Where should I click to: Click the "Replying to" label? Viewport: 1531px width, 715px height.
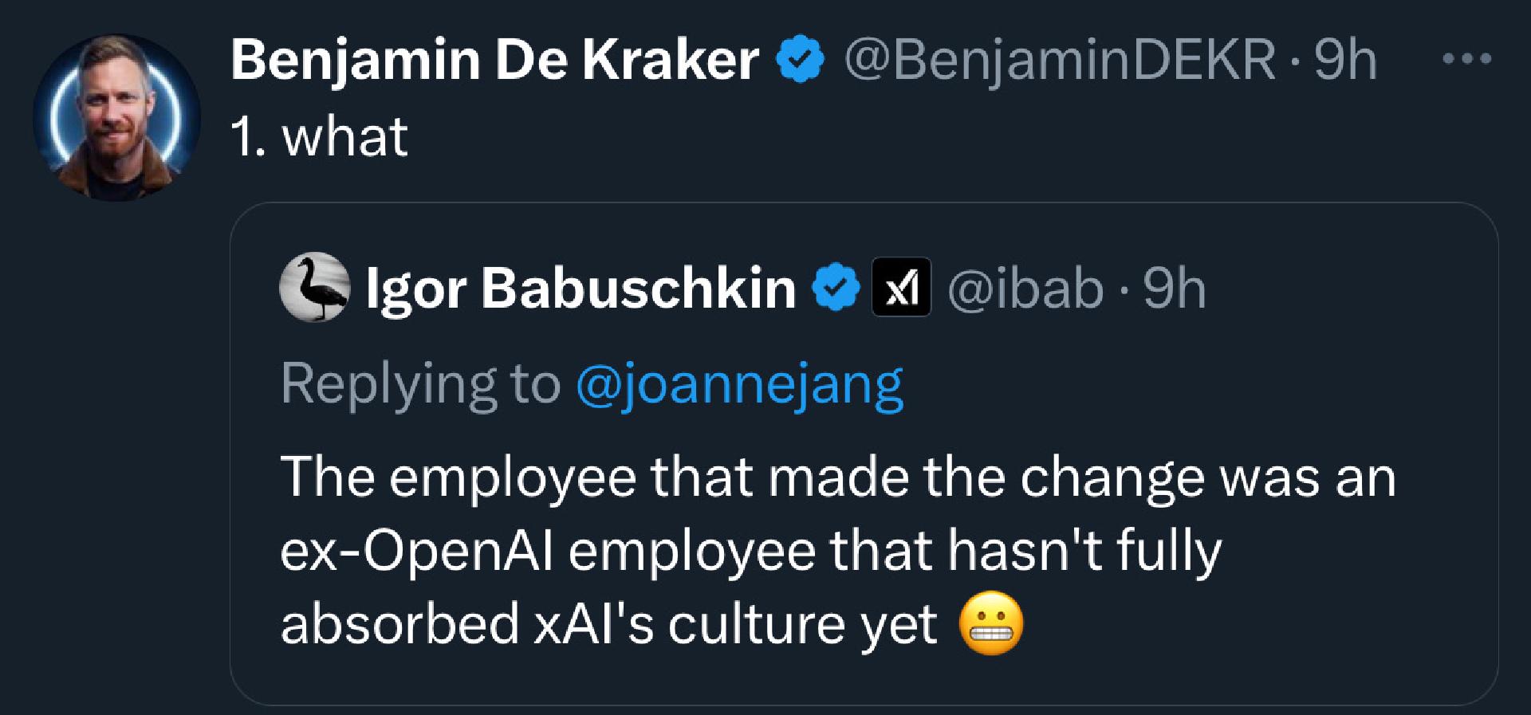point(420,384)
